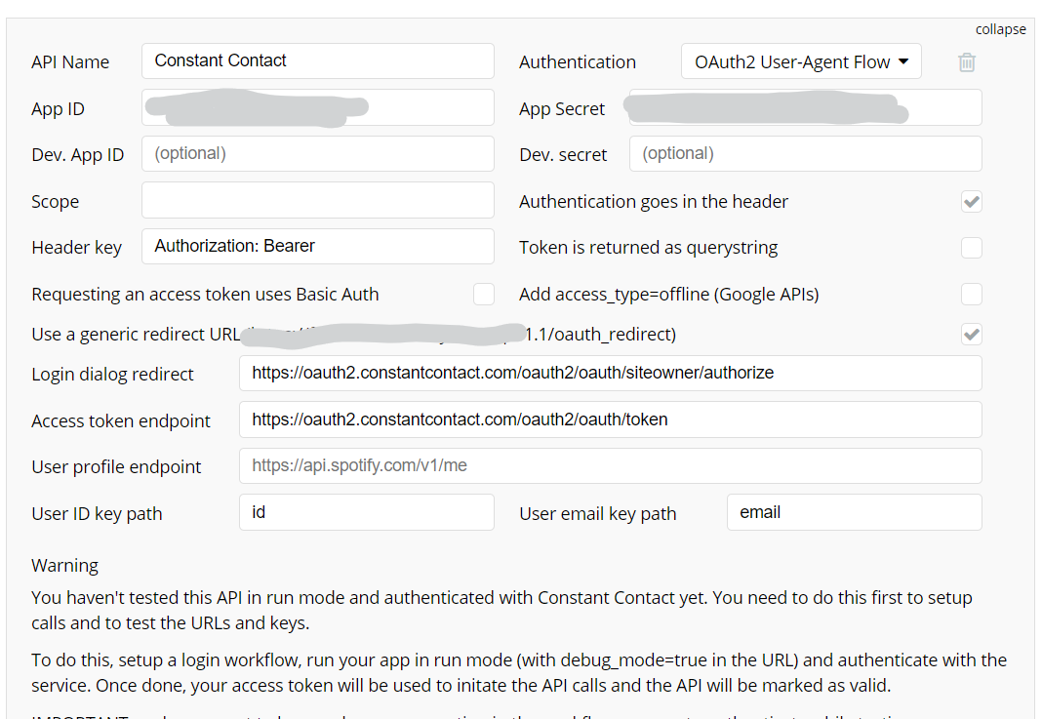The height and width of the screenshot is (719, 1042).
Task: Click the empty Scope field
Action: (317, 201)
